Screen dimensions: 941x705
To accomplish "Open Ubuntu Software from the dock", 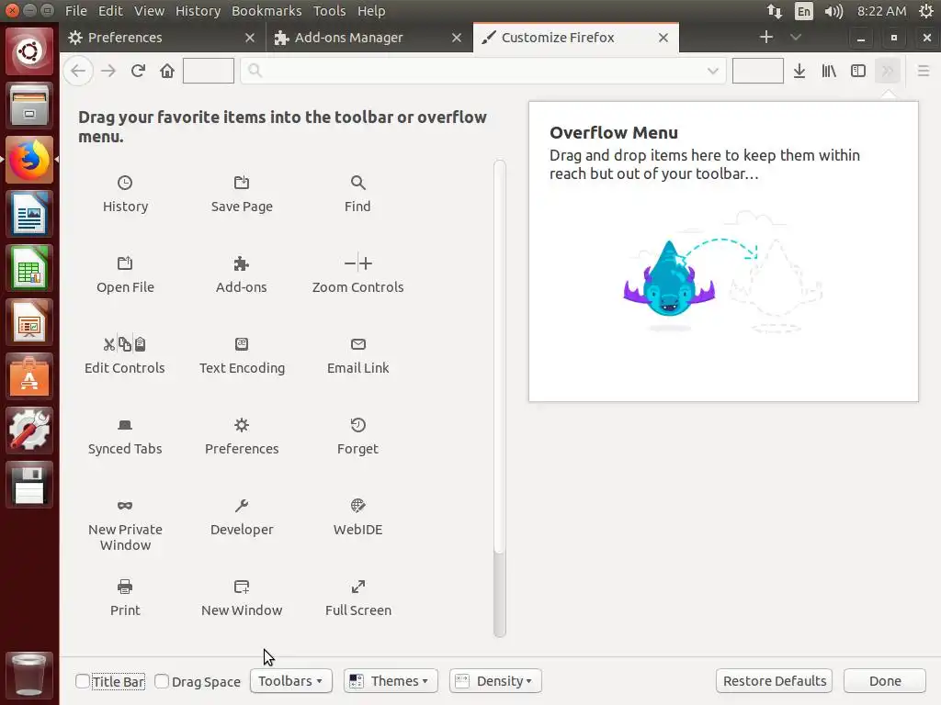I will click(x=28, y=375).
